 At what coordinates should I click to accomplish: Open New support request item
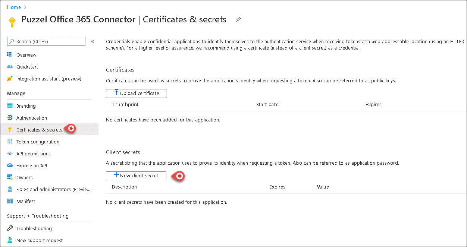40,240
